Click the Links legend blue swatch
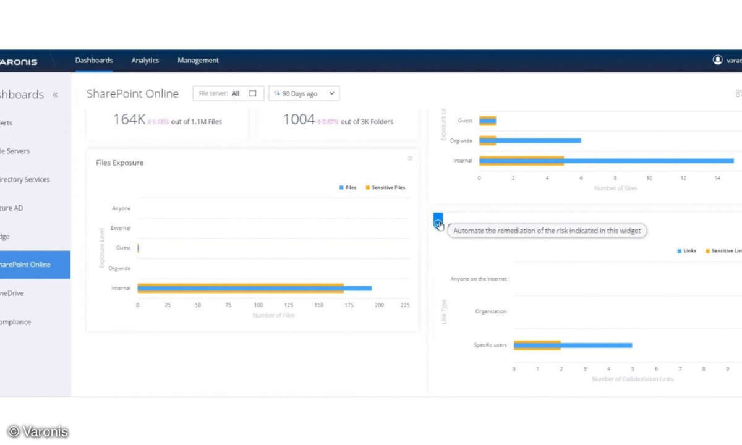Screen dimensions: 742x445 680,251
